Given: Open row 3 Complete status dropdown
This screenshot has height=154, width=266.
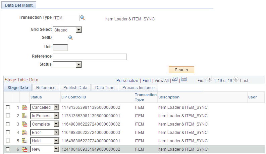Looking at the screenshot, I should [x=45, y=124].
